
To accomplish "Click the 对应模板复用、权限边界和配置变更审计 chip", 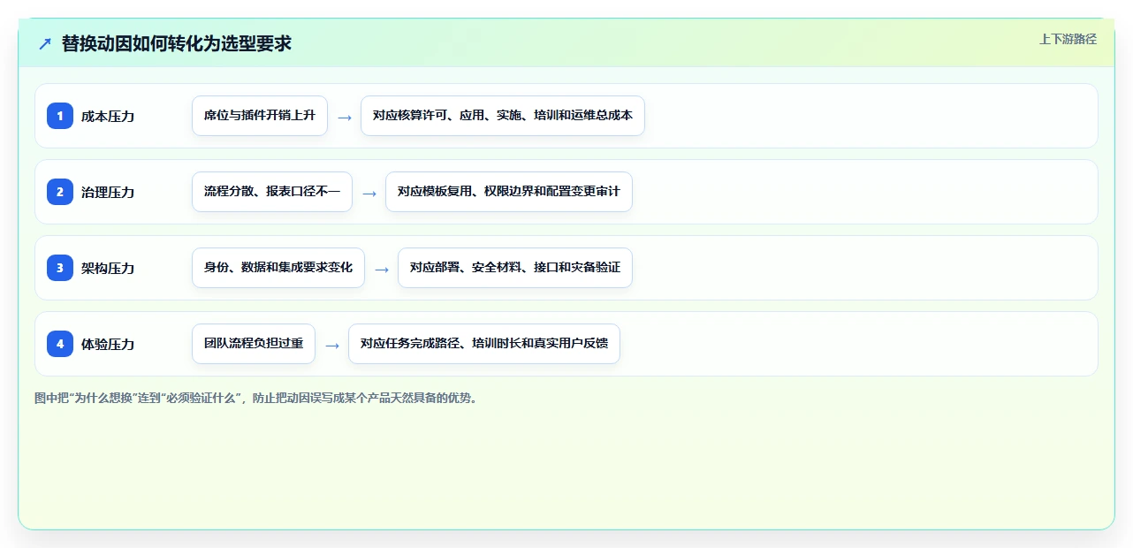I will click(509, 192).
